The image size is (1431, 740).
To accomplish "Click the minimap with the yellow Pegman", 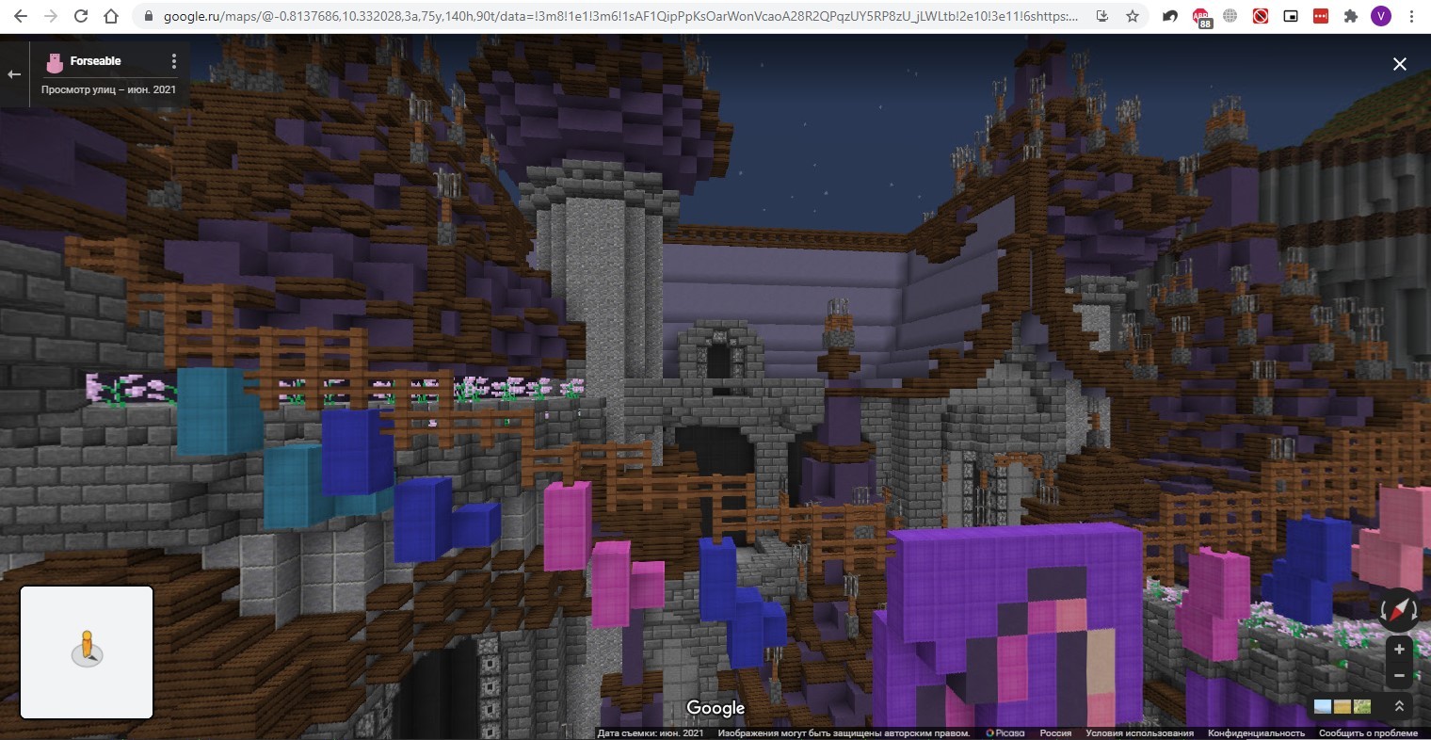I will pos(87,652).
